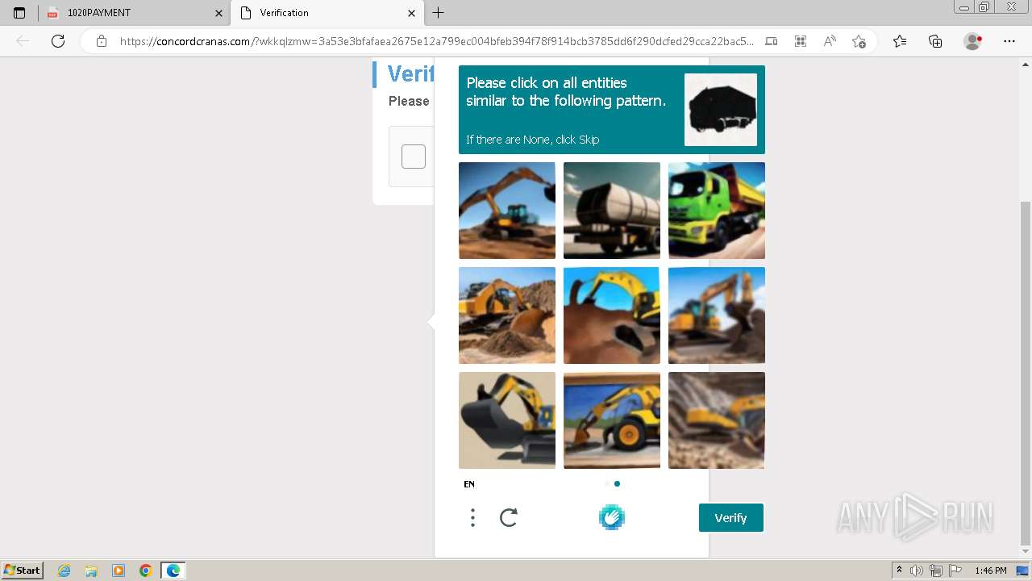Open the volume control tray icon
Image resolution: width=1032 pixels, height=581 pixels.
(917, 571)
